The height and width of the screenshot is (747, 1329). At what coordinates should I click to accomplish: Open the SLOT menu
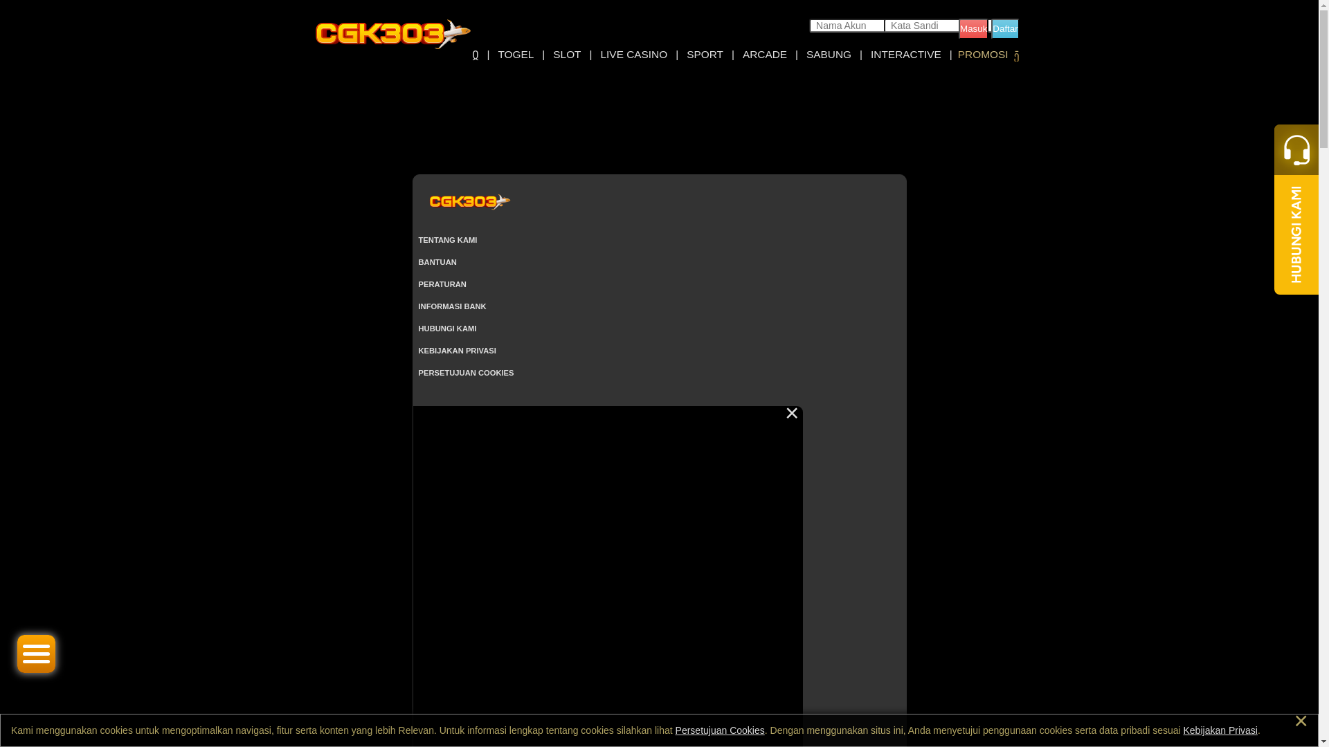coord(567,55)
